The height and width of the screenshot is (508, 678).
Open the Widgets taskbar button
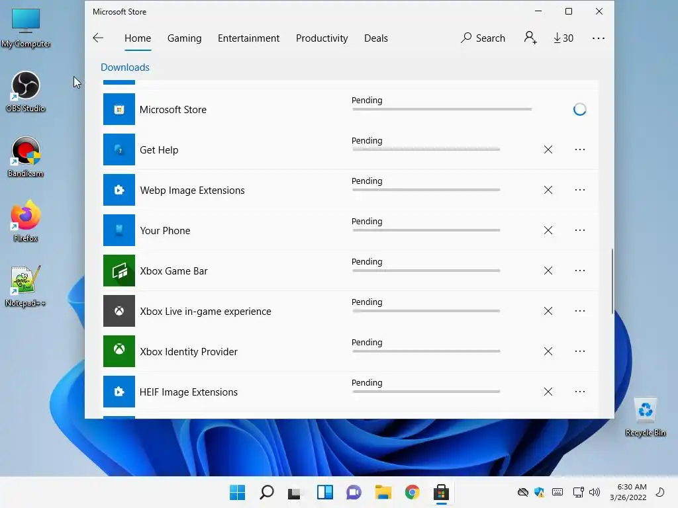[x=324, y=492]
